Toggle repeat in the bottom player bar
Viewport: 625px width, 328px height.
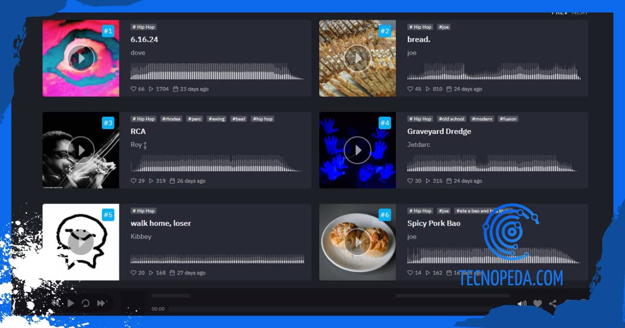click(85, 303)
